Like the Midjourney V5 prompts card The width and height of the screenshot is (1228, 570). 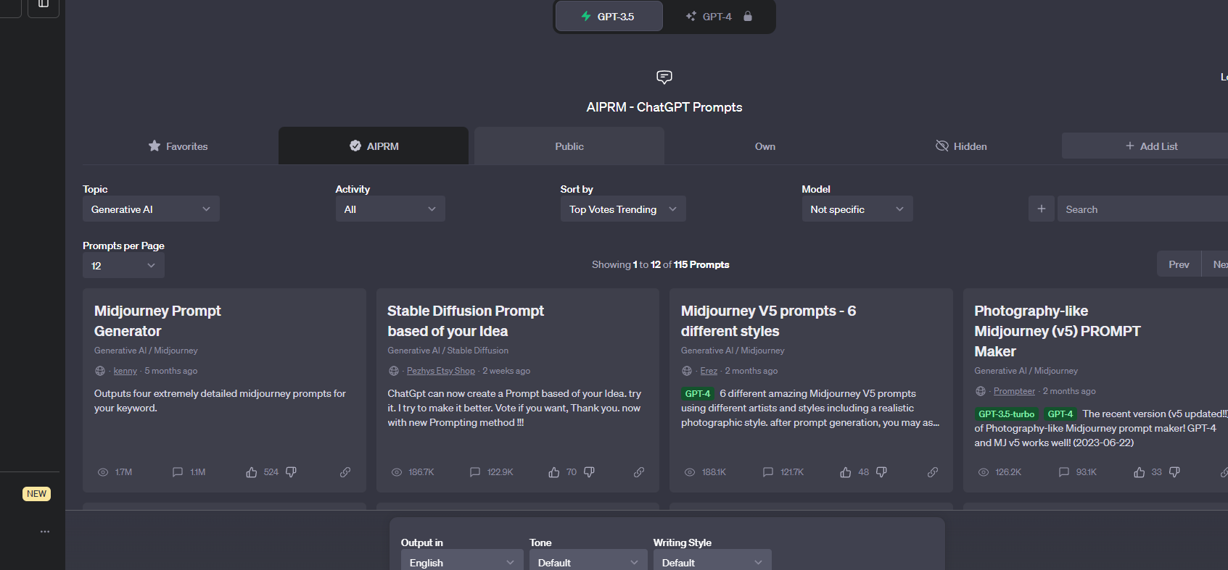[846, 472]
